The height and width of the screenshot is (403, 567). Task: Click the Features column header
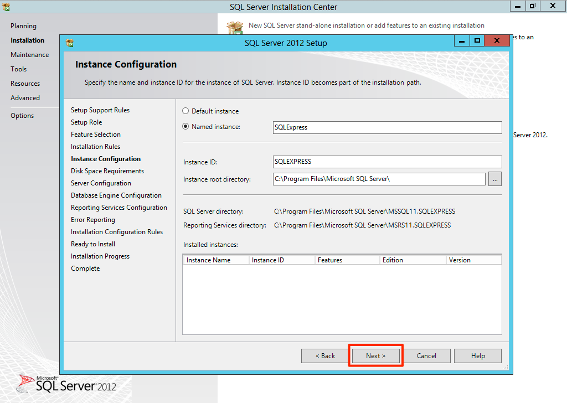click(347, 260)
